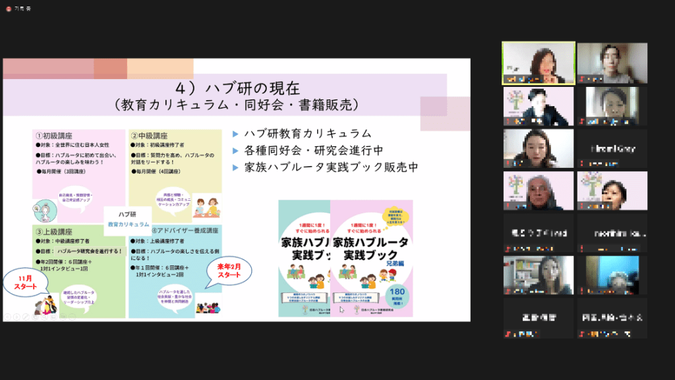
Task: Click the magnifier zoom icon in the slideshow controls
Action: click(x=45, y=317)
